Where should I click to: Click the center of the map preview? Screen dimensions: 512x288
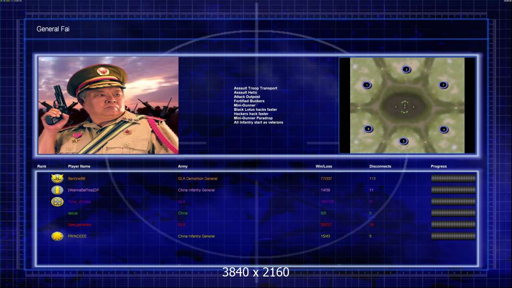pyautogui.click(x=407, y=105)
